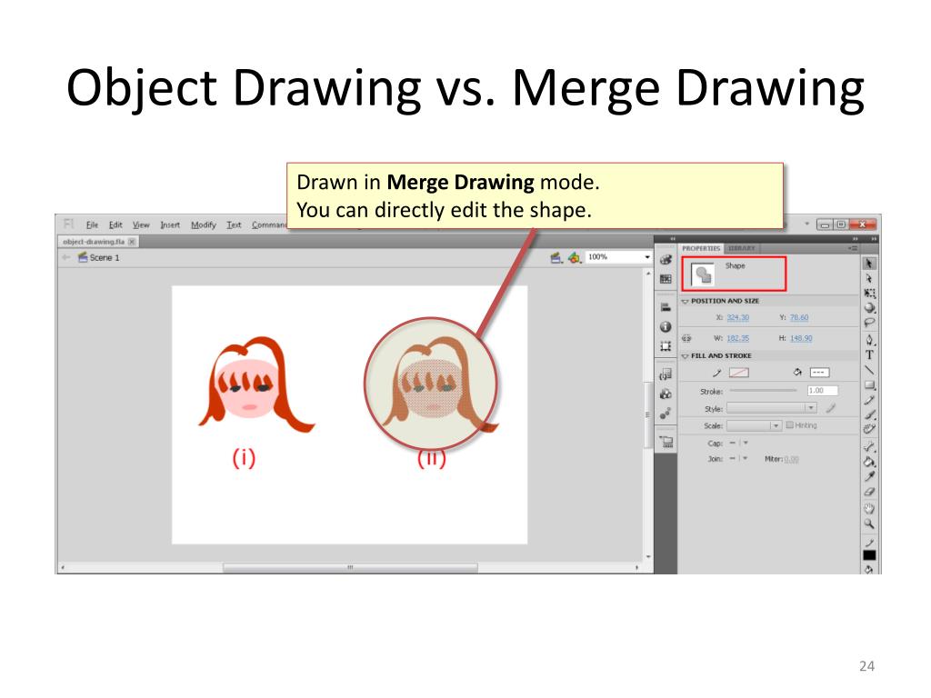
Task: Toggle the width and height lock
Action: click(x=687, y=338)
